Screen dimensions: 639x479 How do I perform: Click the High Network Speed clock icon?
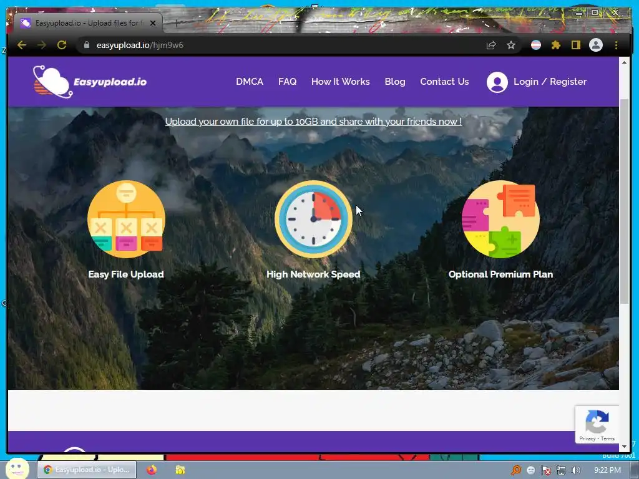pos(313,219)
